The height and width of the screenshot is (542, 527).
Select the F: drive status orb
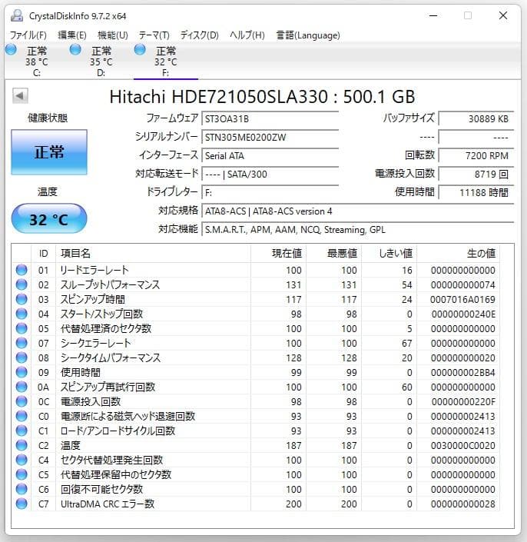pyautogui.click(x=140, y=50)
